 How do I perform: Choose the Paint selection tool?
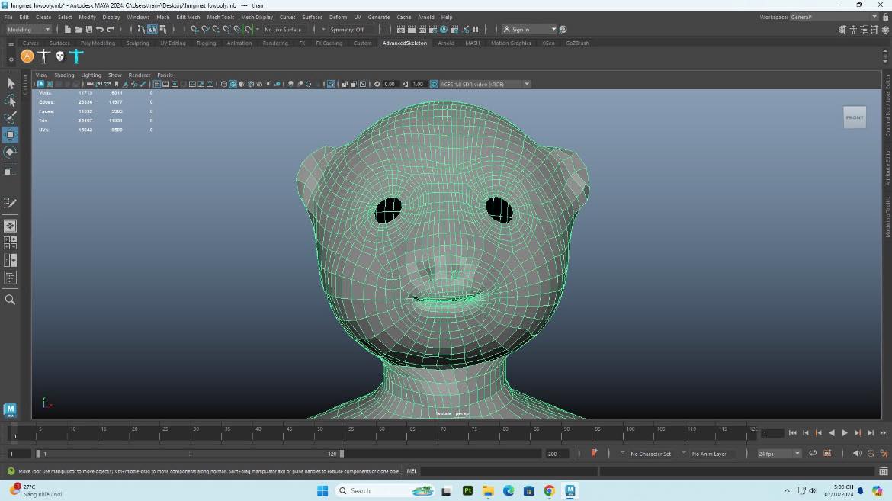click(10, 118)
